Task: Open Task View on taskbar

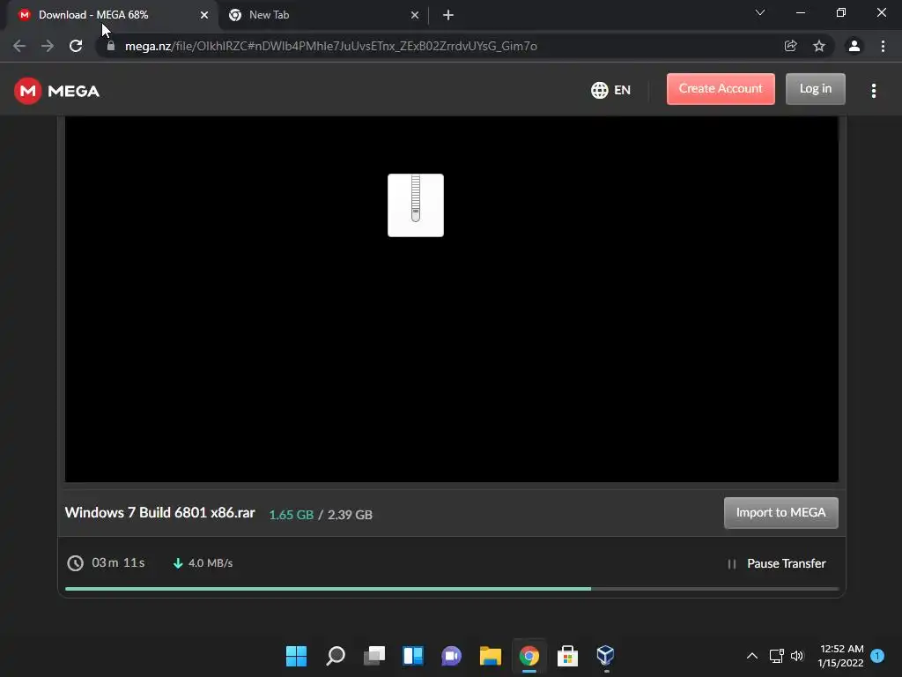Action: 373,656
